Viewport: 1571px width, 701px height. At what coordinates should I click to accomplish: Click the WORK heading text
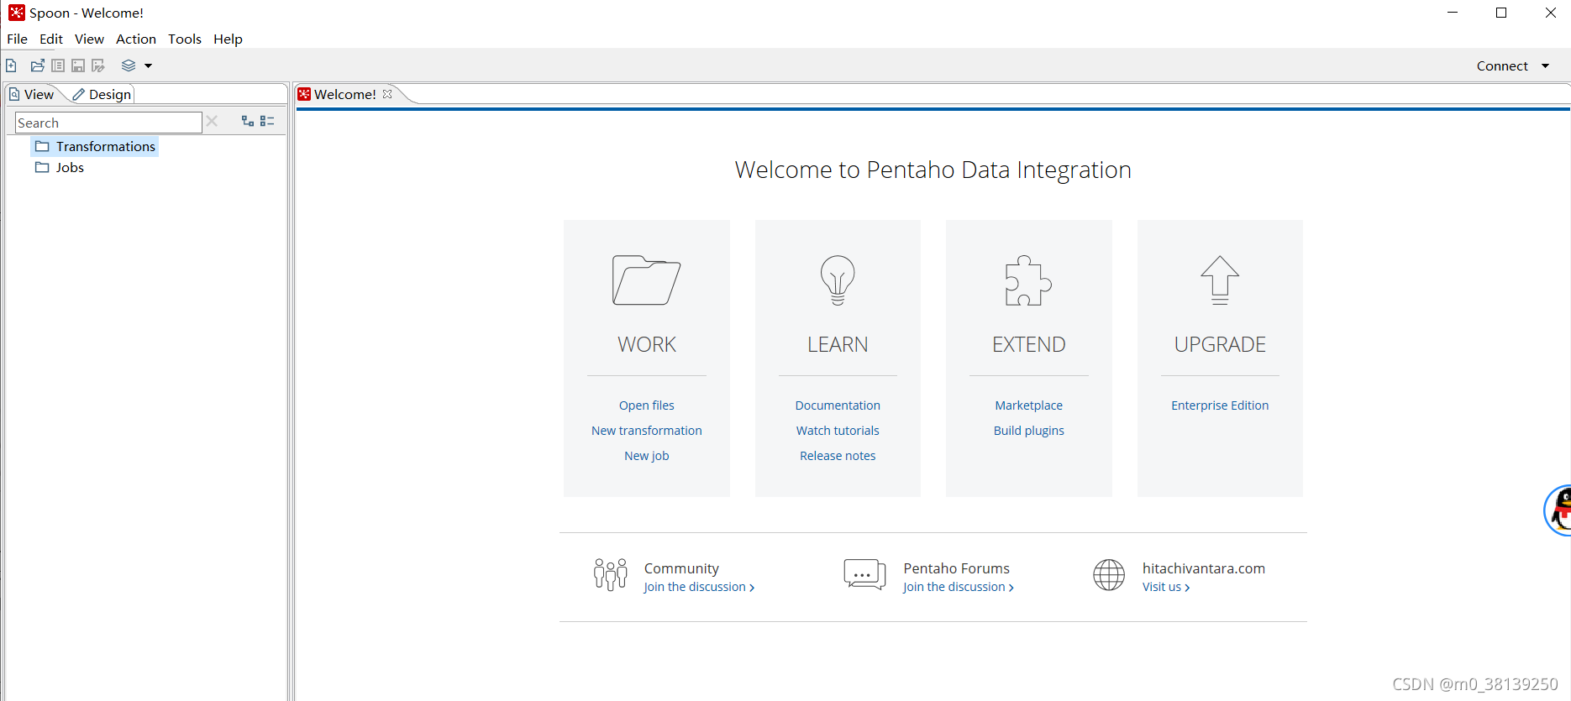(647, 344)
